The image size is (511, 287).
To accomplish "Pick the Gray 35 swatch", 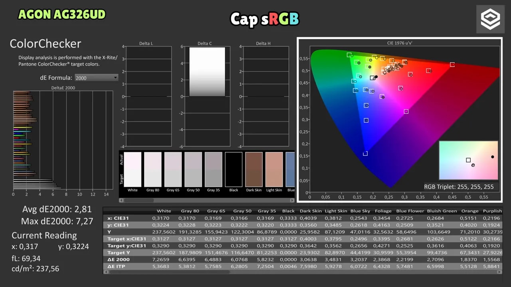I will pyautogui.click(x=214, y=169).
